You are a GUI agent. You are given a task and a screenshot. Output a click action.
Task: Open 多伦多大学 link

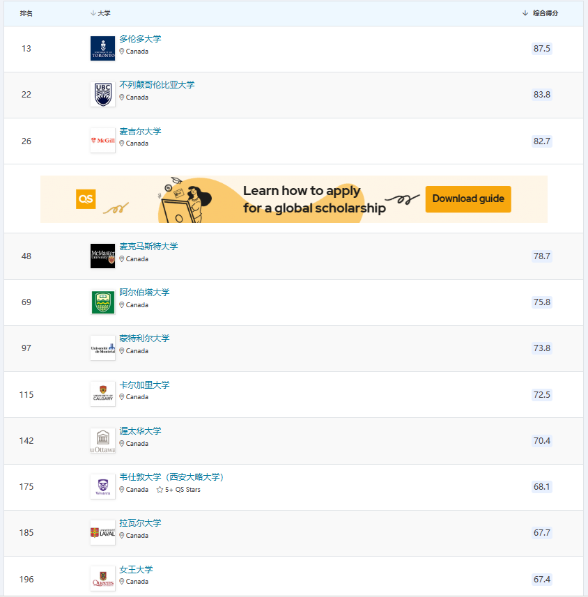pyautogui.click(x=140, y=39)
